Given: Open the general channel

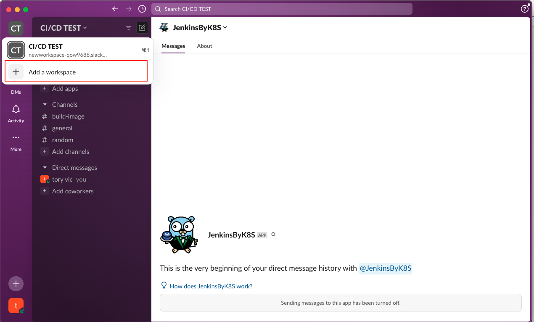Looking at the screenshot, I should [62, 128].
